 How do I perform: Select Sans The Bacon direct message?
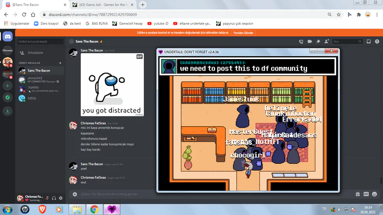tap(40, 71)
